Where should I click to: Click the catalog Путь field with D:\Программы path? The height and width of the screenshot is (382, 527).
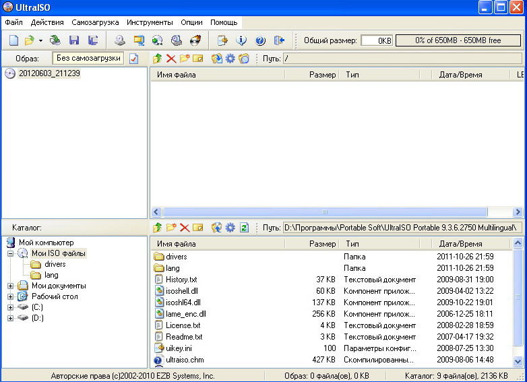pyautogui.click(x=402, y=228)
